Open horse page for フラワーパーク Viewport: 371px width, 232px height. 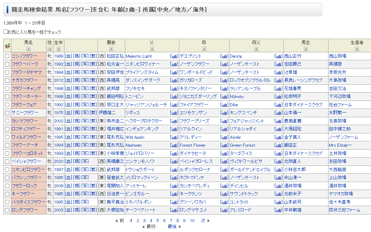point(25,64)
